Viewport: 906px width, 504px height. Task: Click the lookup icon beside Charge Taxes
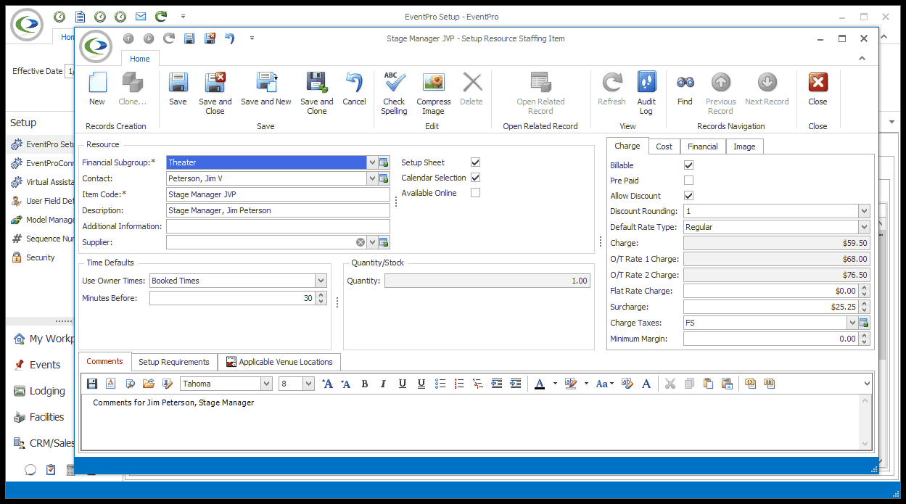[864, 323]
